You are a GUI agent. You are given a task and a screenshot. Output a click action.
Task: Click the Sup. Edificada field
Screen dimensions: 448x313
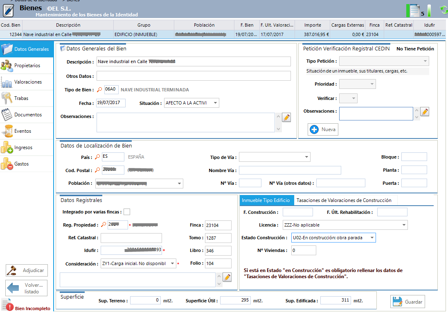[x=336, y=300]
